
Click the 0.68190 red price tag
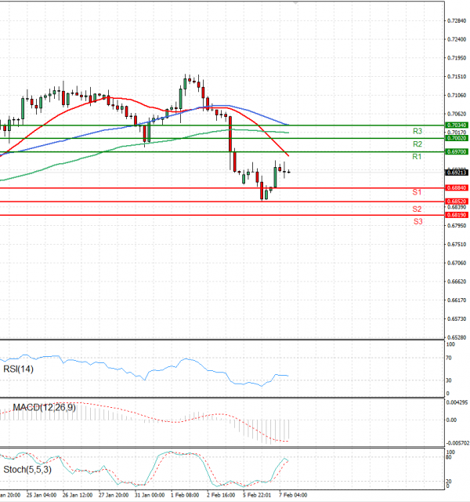(456, 215)
